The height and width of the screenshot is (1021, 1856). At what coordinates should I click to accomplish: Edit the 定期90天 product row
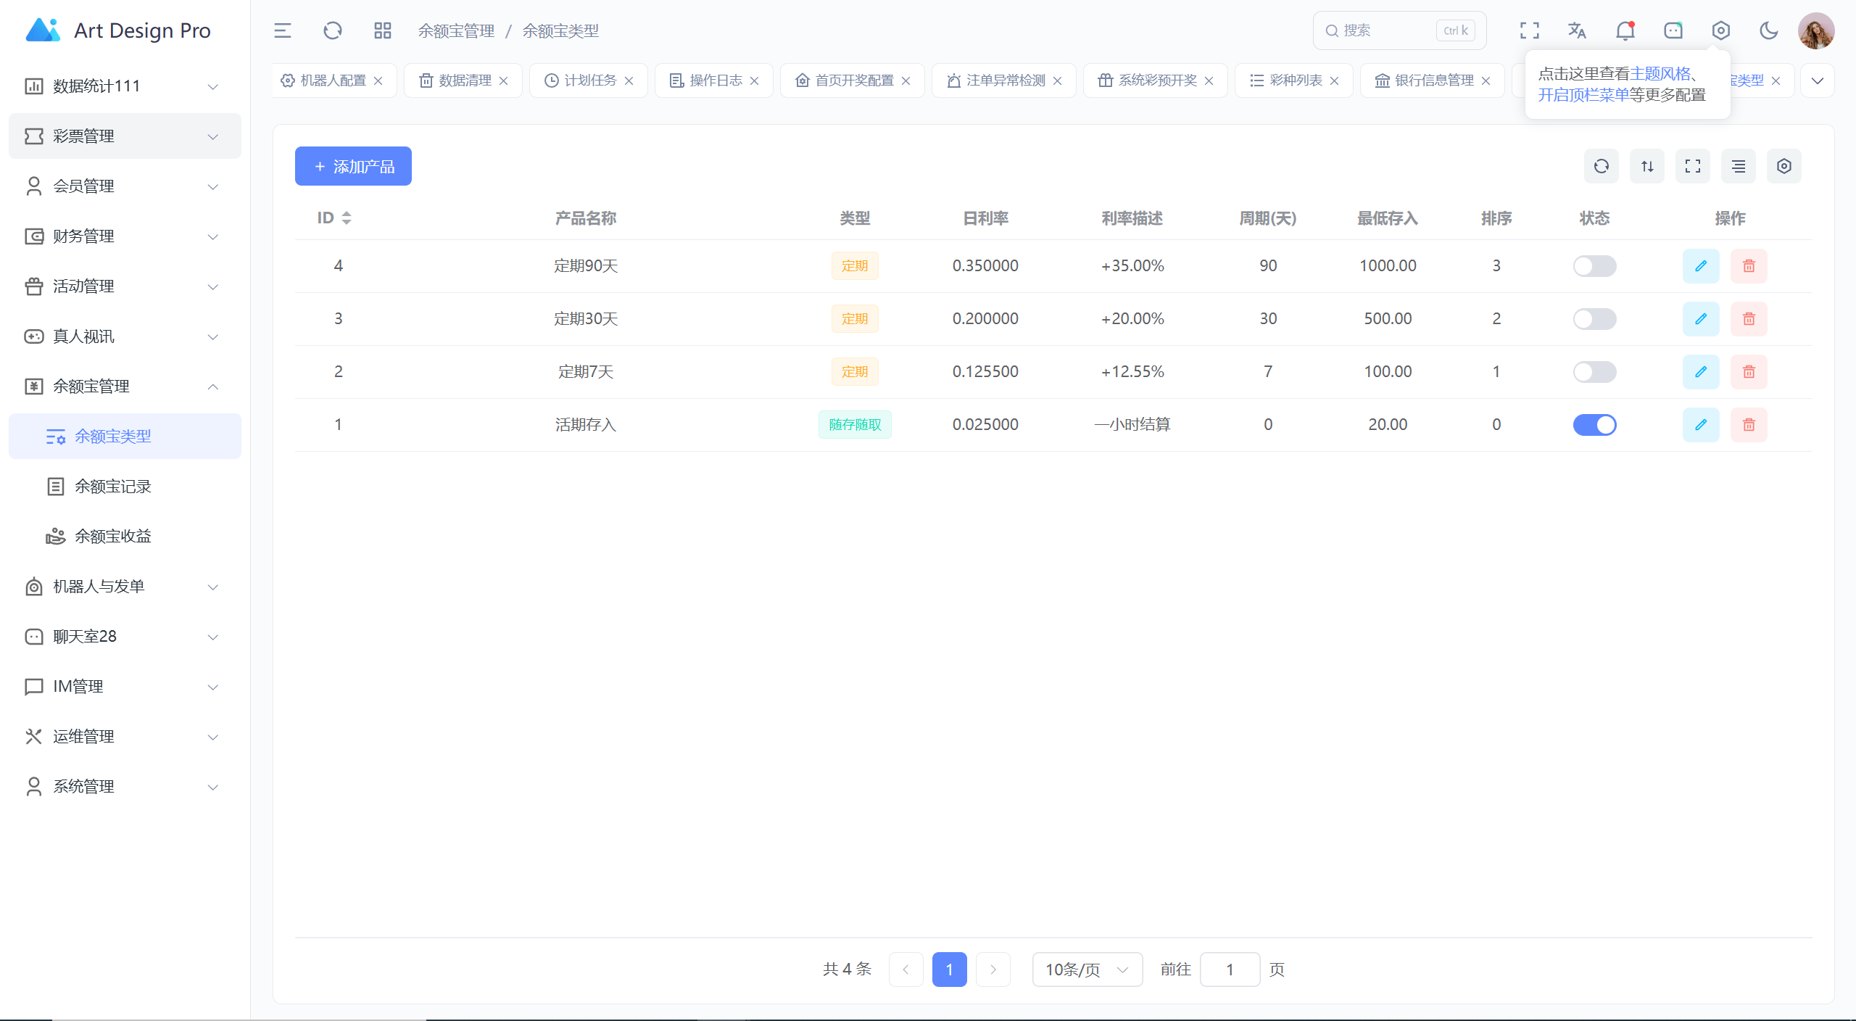[x=1701, y=266]
